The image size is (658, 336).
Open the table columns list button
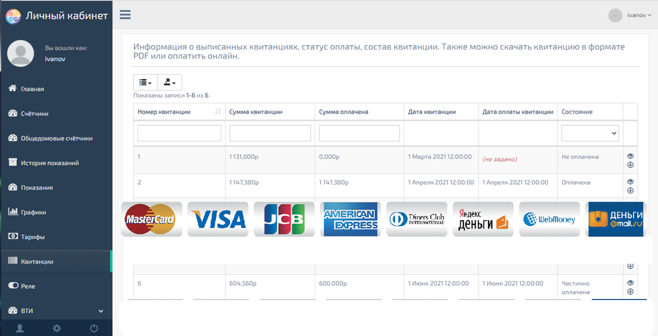click(145, 83)
